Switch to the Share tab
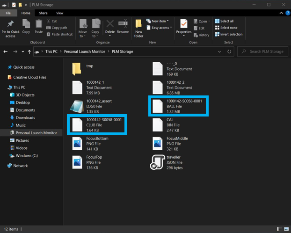The height and width of the screenshot is (233, 291). 43,13
